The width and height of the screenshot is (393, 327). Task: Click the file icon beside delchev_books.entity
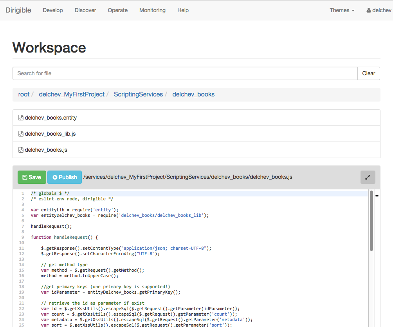pyautogui.click(x=21, y=118)
